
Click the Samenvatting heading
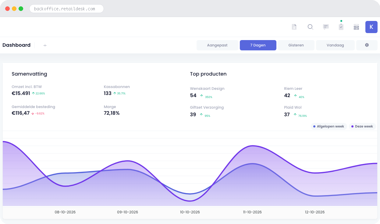[29, 74]
